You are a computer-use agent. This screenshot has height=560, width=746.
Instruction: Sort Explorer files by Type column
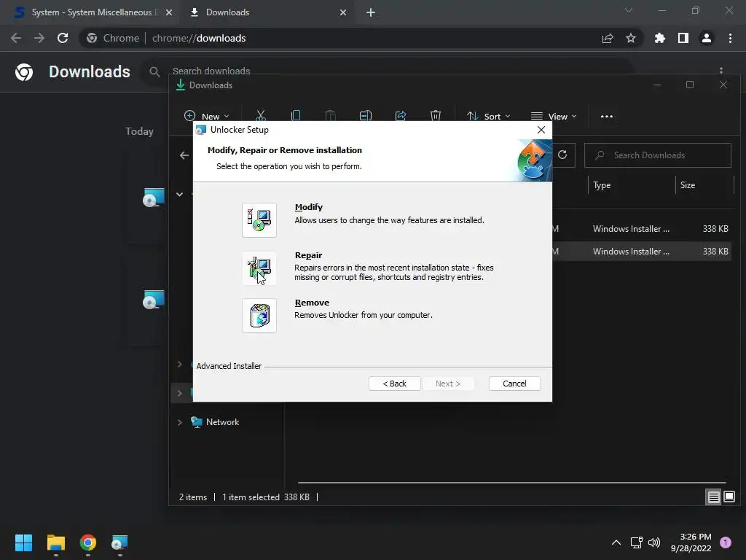coord(632,185)
